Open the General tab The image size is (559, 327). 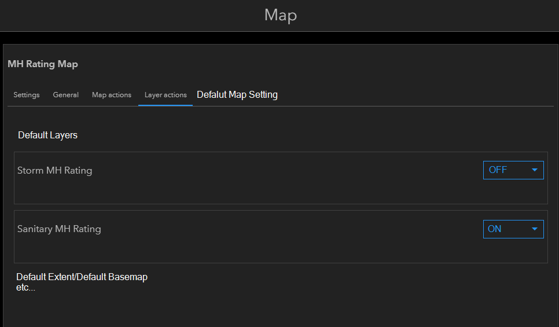click(66, 95)
